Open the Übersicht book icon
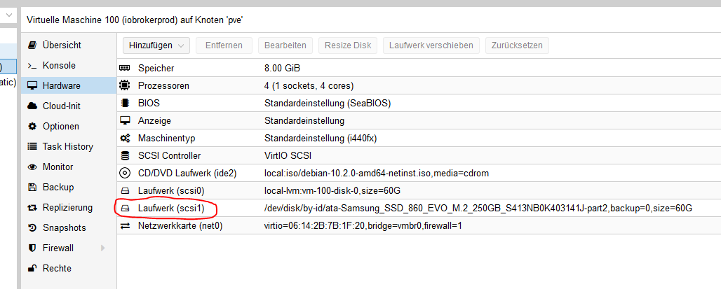Viewport: 721px width, 289px height. coord(32,45)
